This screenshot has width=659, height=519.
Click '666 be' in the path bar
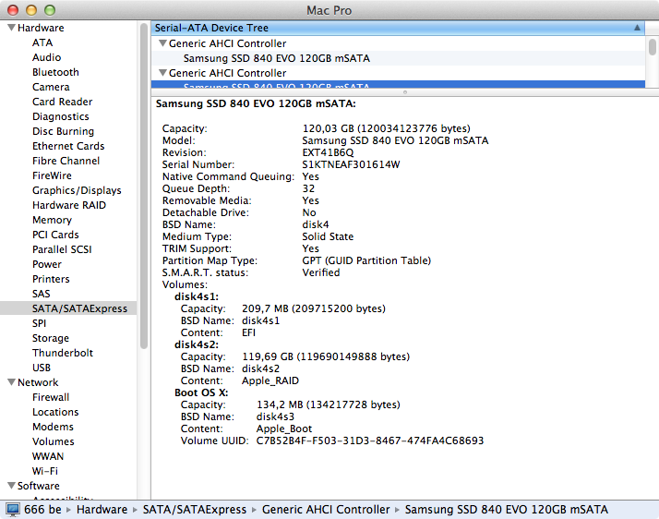(x=42, y=510)
